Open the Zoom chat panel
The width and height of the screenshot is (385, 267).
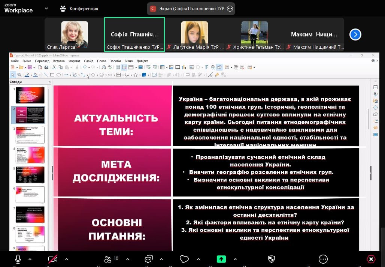149,259
